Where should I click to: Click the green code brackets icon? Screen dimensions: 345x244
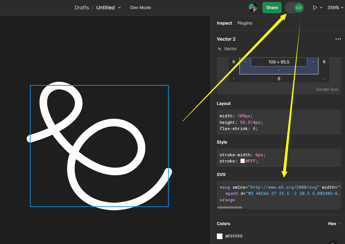298,8
